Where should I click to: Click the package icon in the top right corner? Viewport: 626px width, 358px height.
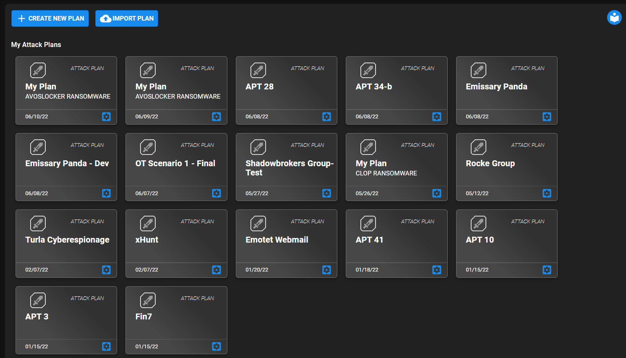[614, 18]
